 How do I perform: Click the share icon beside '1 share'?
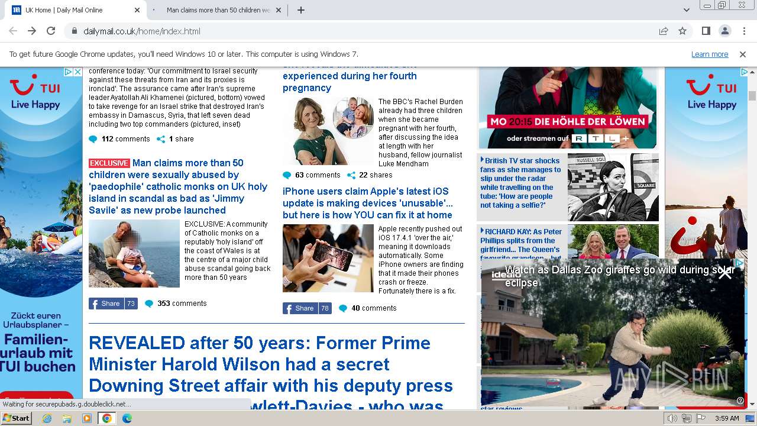coord(161,140)
